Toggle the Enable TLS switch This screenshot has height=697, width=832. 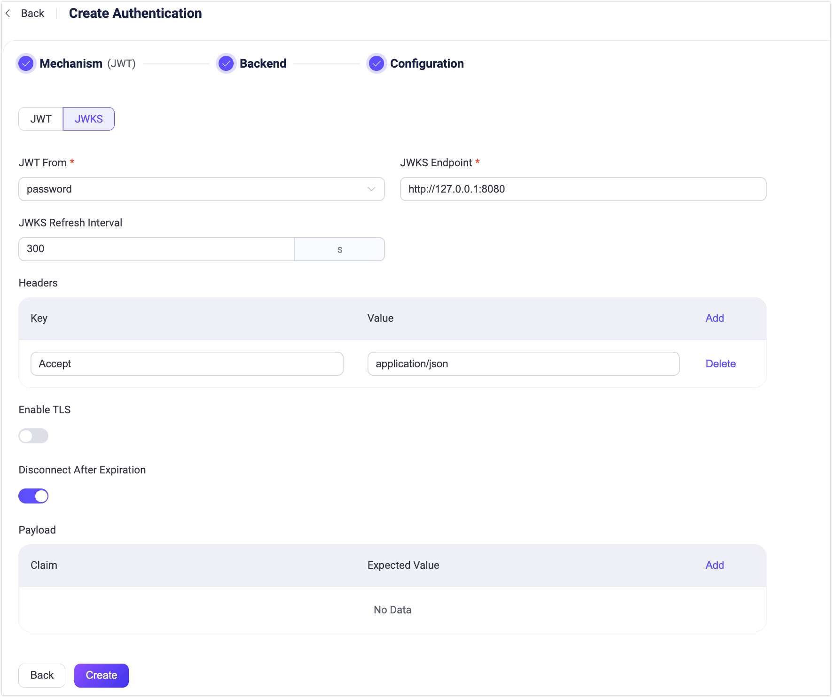[x=33, y=436]
